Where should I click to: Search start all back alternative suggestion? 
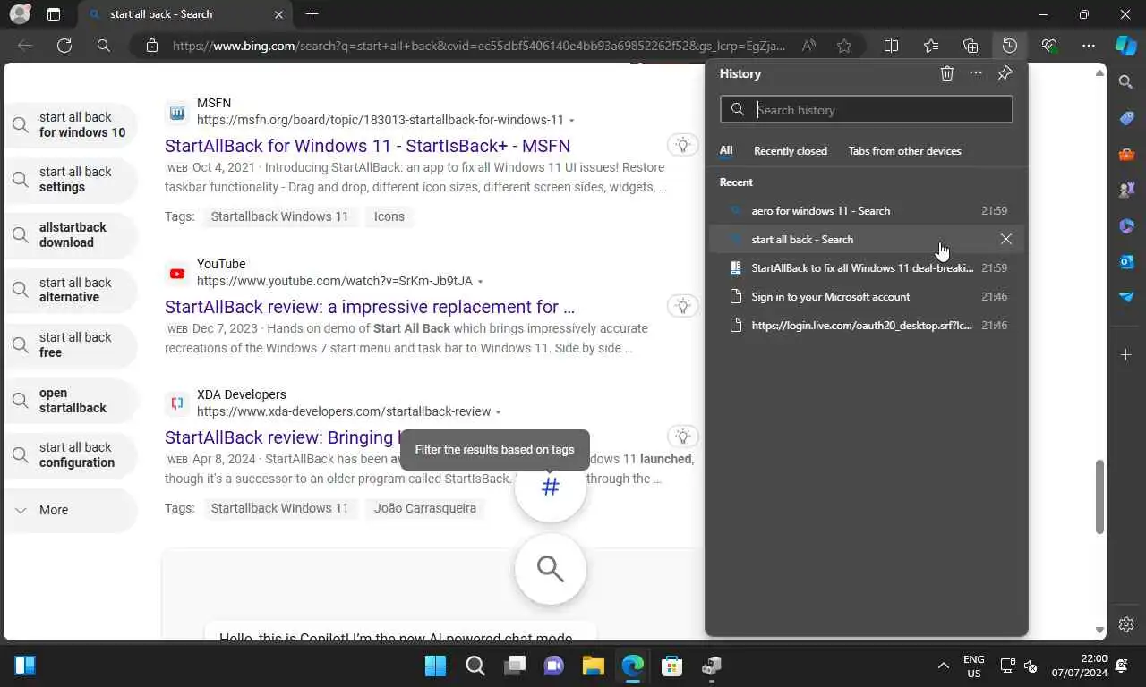[70, 290]
